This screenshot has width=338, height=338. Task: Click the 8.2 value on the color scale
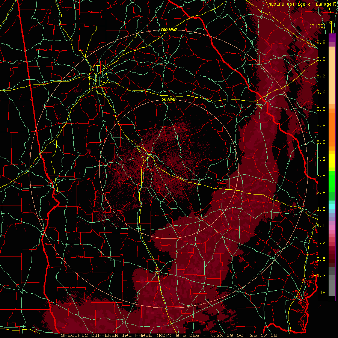321,75
